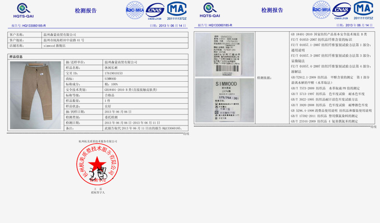The image size is (380, 223).
Task: Click the MA certification mark on first page
Action: pyautogui.click(x=177, y=9)
